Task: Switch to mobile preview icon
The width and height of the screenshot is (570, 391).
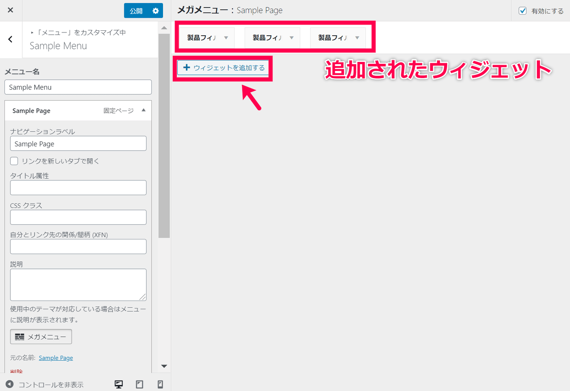Action: pyautogui.click(x=160, y=384)
